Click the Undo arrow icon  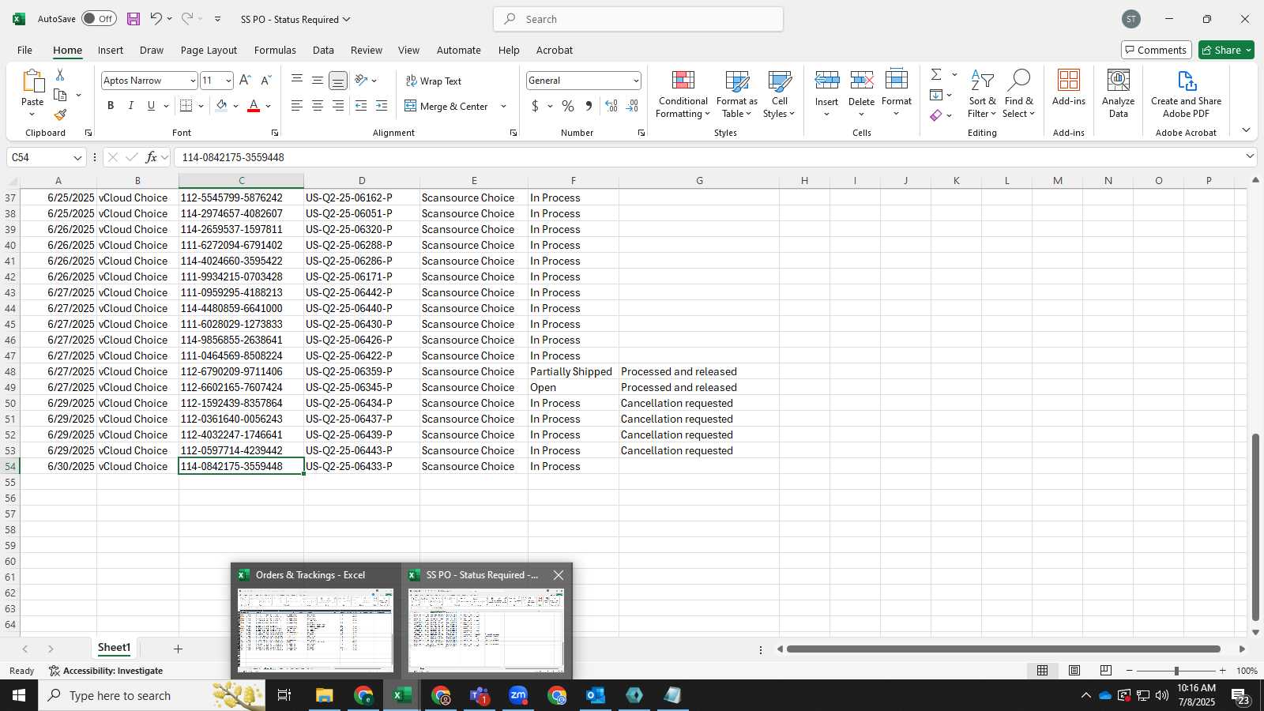[156, 19]
